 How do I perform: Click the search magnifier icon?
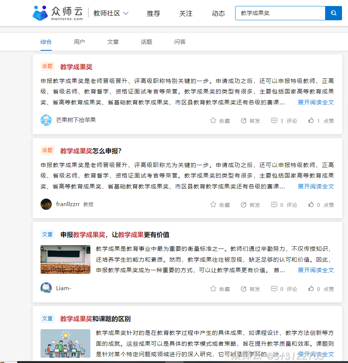coord(333,13)
